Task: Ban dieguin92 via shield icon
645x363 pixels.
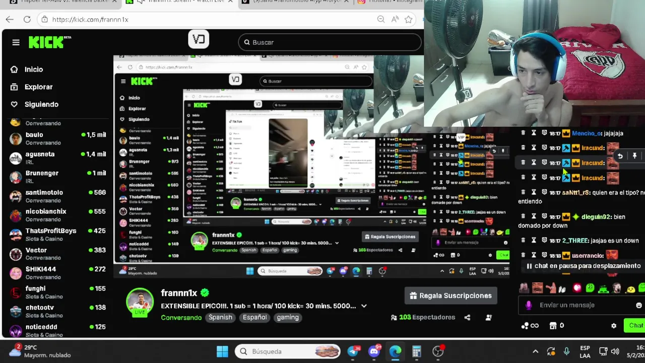Action: pyautogui.click(x=544, y=216)
